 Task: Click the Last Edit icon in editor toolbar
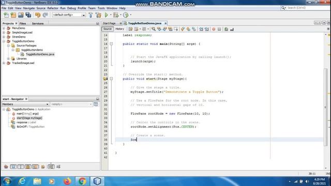(130, 29)
